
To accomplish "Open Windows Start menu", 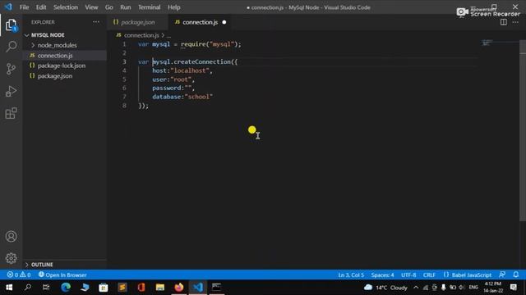I will click(x=9, y=288).
